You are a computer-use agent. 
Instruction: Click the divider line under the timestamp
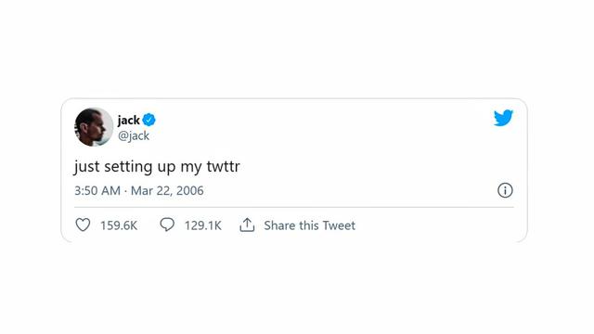[x=294, y=207]
